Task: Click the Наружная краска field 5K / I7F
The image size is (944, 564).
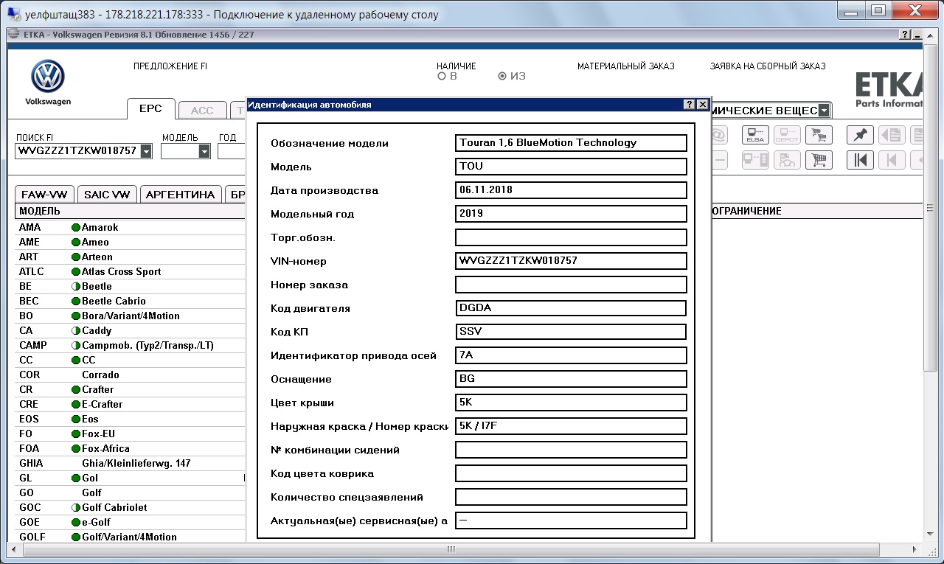Action: pos(571,426)
